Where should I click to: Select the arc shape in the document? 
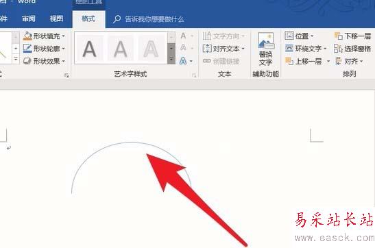132,142
